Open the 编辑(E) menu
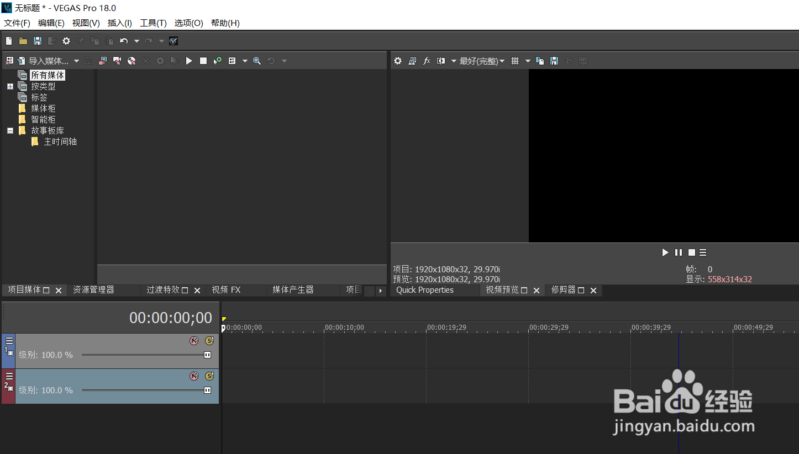Viewport: 799px width, 454px height. [51, 23]
